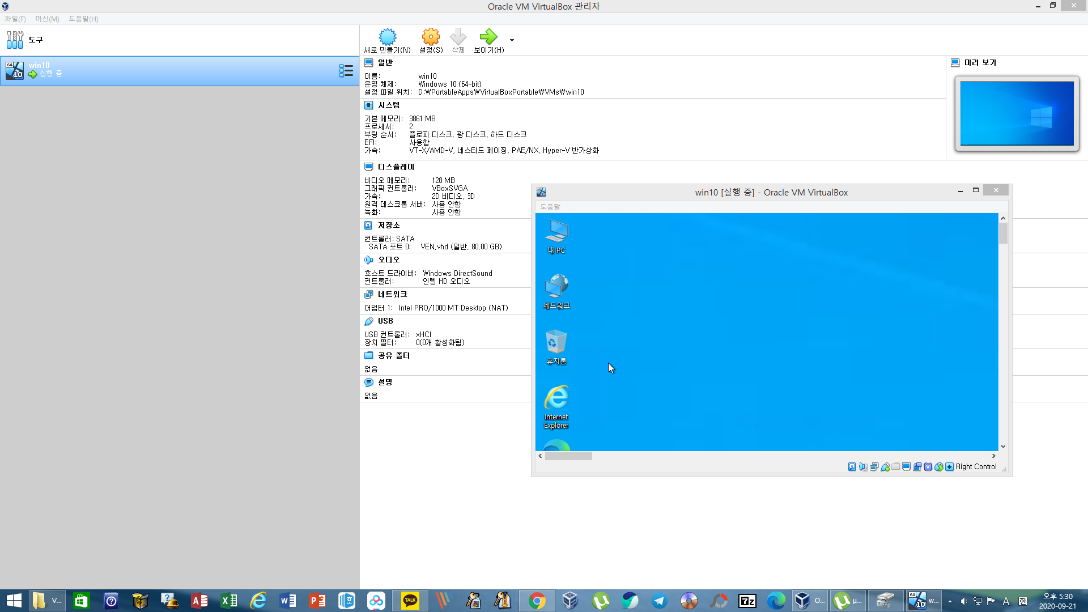Select the 도구 tools entry in sidebar

pyautogui.click(x=179, y=40)
